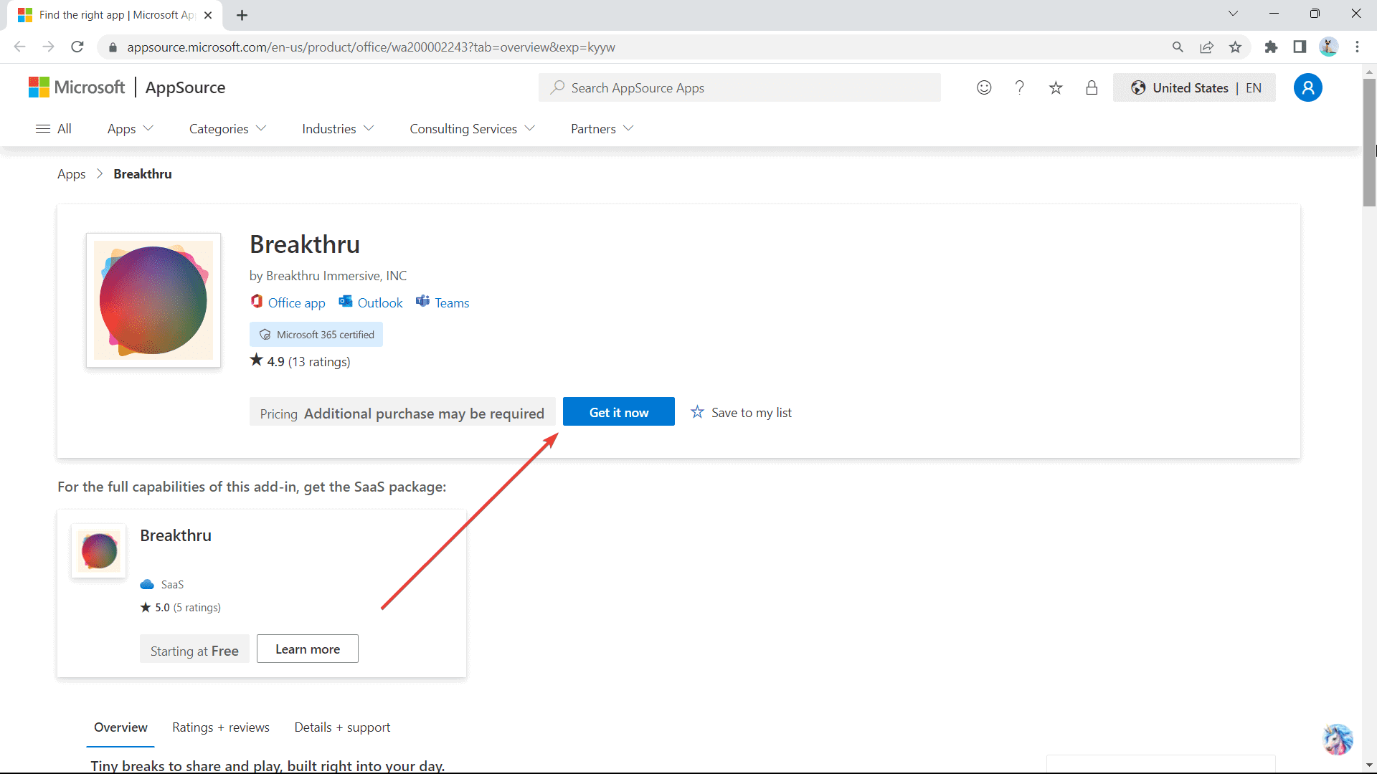Close the AppSource browser tab
This screenshot has height=774, width=1377.
tap(208, 15)
